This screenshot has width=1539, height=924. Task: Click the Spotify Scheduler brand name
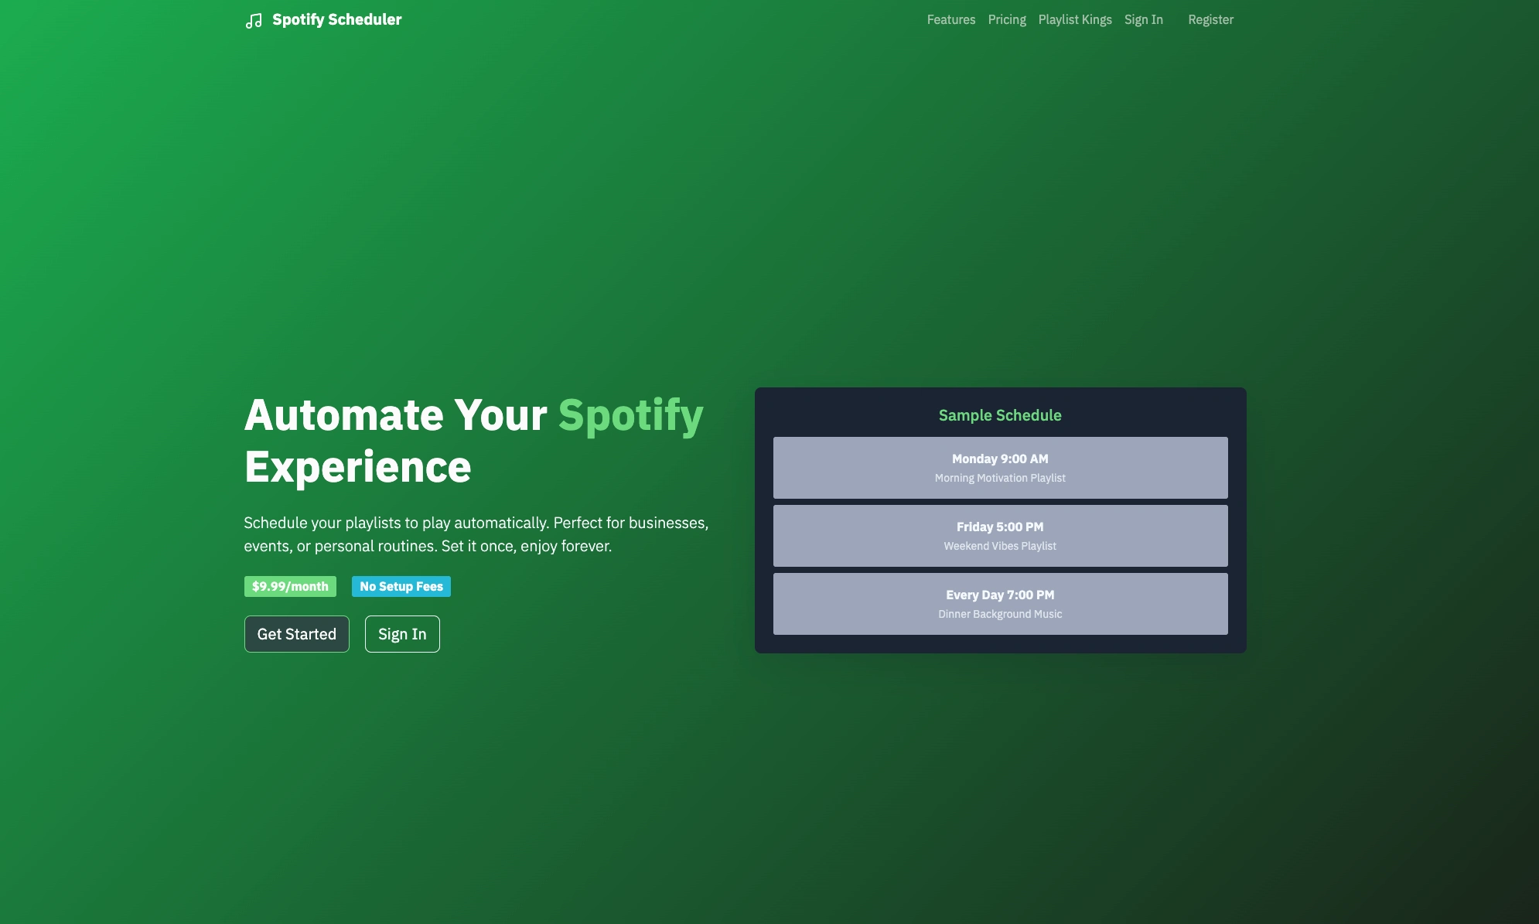click(336, 19)
